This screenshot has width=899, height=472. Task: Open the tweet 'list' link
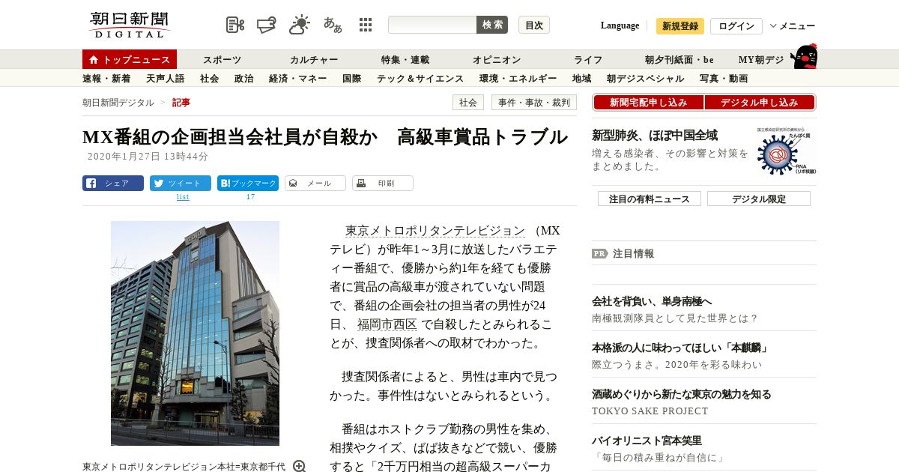(x=183, y=197)
